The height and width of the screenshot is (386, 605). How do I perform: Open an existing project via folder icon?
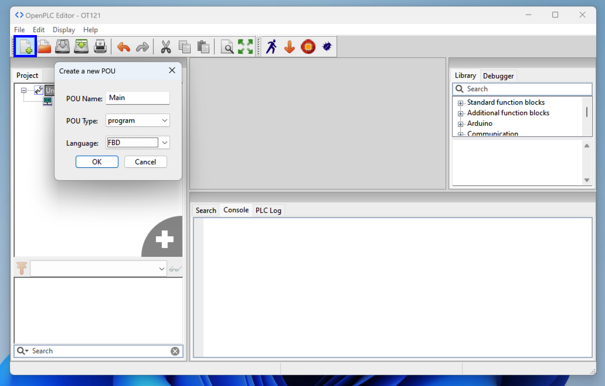[45, 47]
